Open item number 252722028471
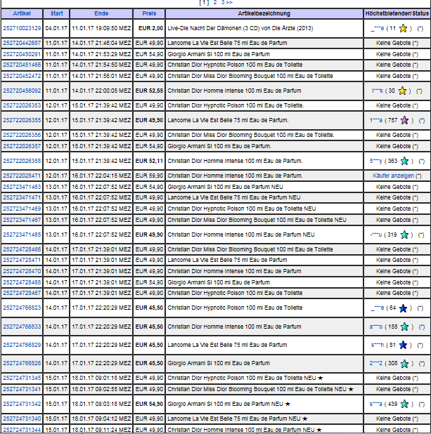 click(x=22, y=176)
